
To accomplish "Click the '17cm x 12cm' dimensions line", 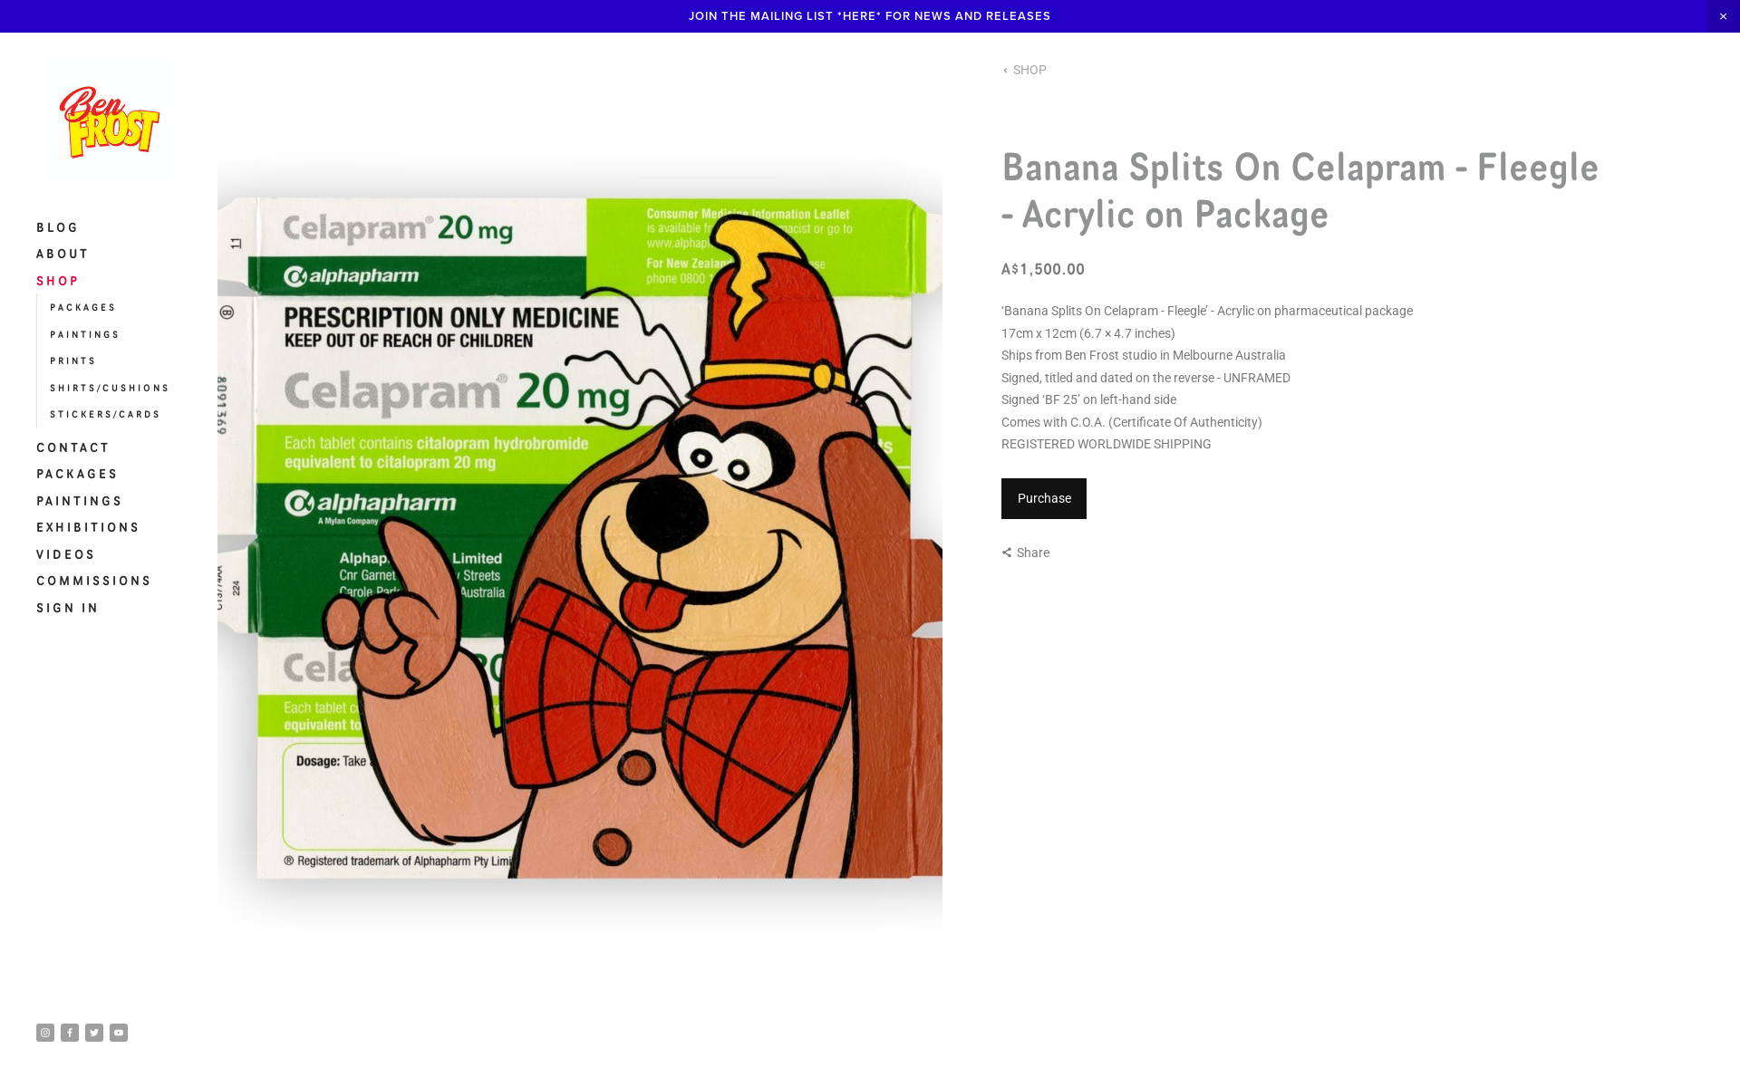I will point(1087,333).
